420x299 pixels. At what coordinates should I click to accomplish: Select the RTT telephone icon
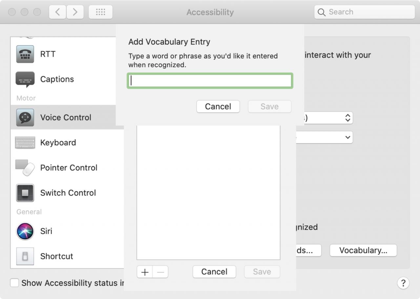25,54
